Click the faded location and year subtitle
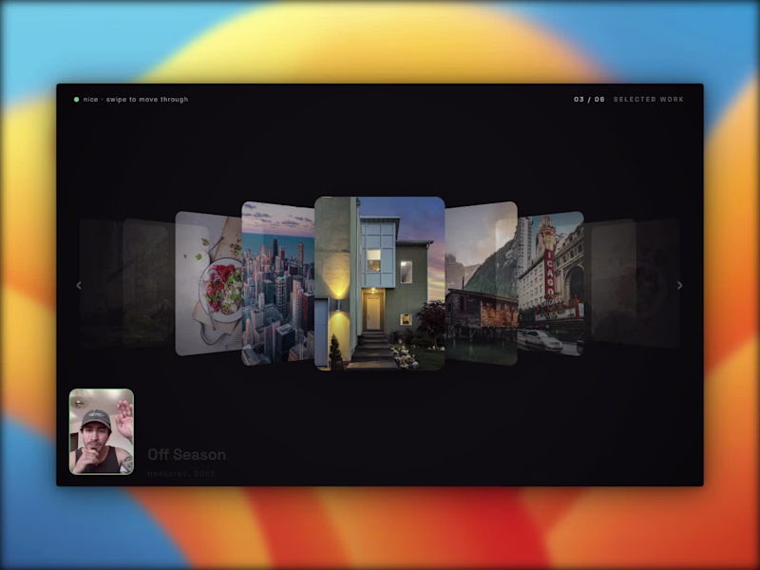 pos(181,473)
